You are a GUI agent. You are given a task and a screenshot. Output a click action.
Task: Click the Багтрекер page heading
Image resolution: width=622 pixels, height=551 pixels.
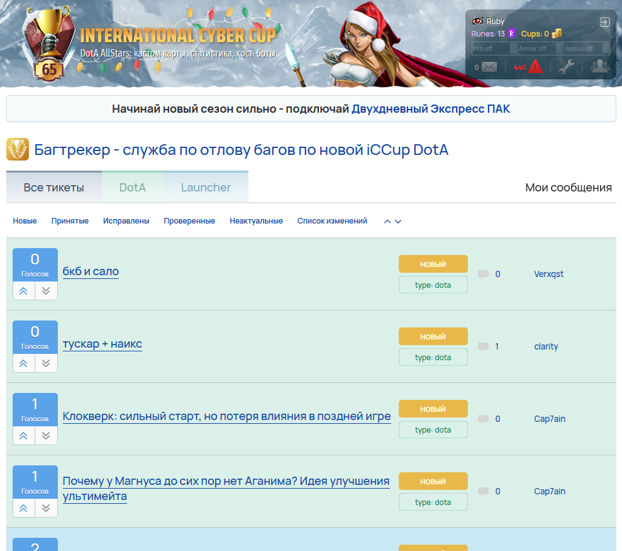[241, 150]
